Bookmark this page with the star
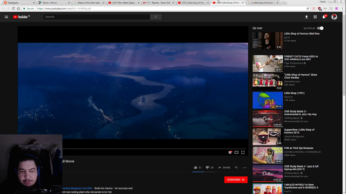 tap(308, 9)
